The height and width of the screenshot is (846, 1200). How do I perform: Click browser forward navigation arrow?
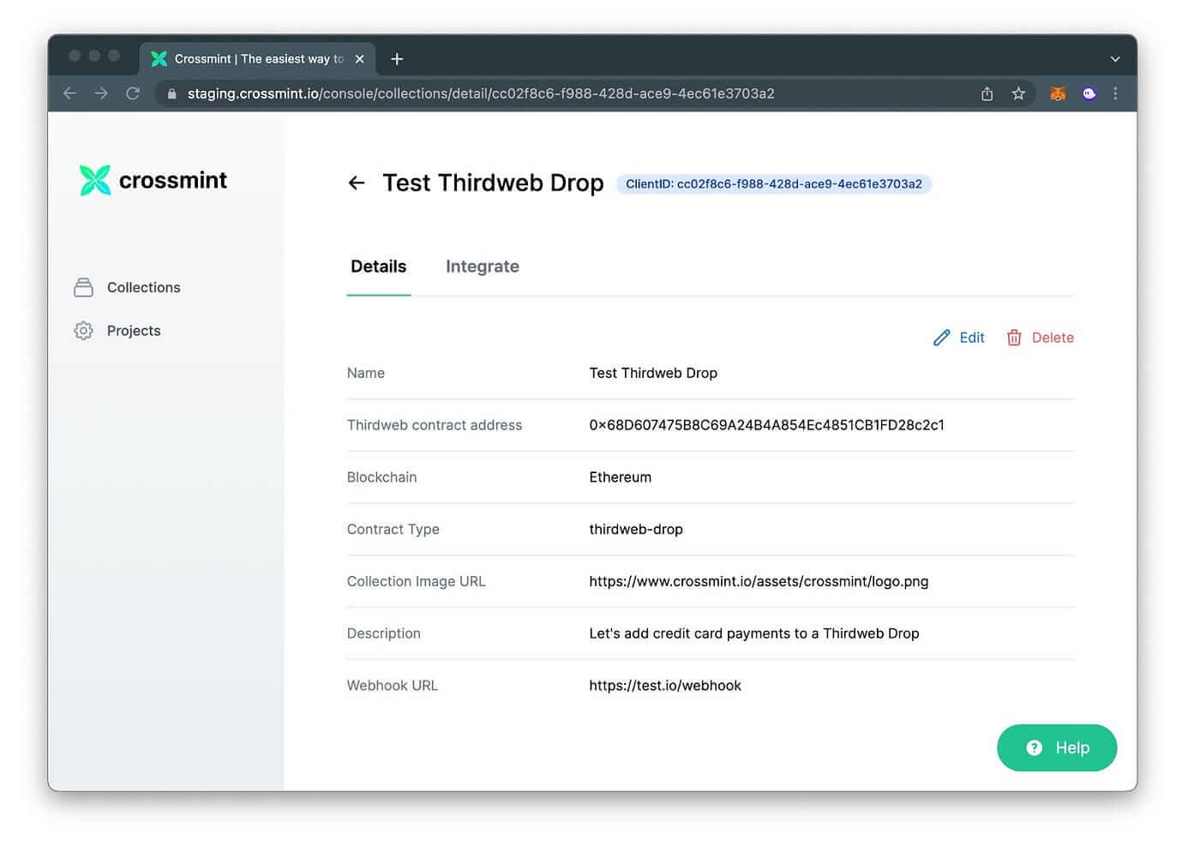101,93
